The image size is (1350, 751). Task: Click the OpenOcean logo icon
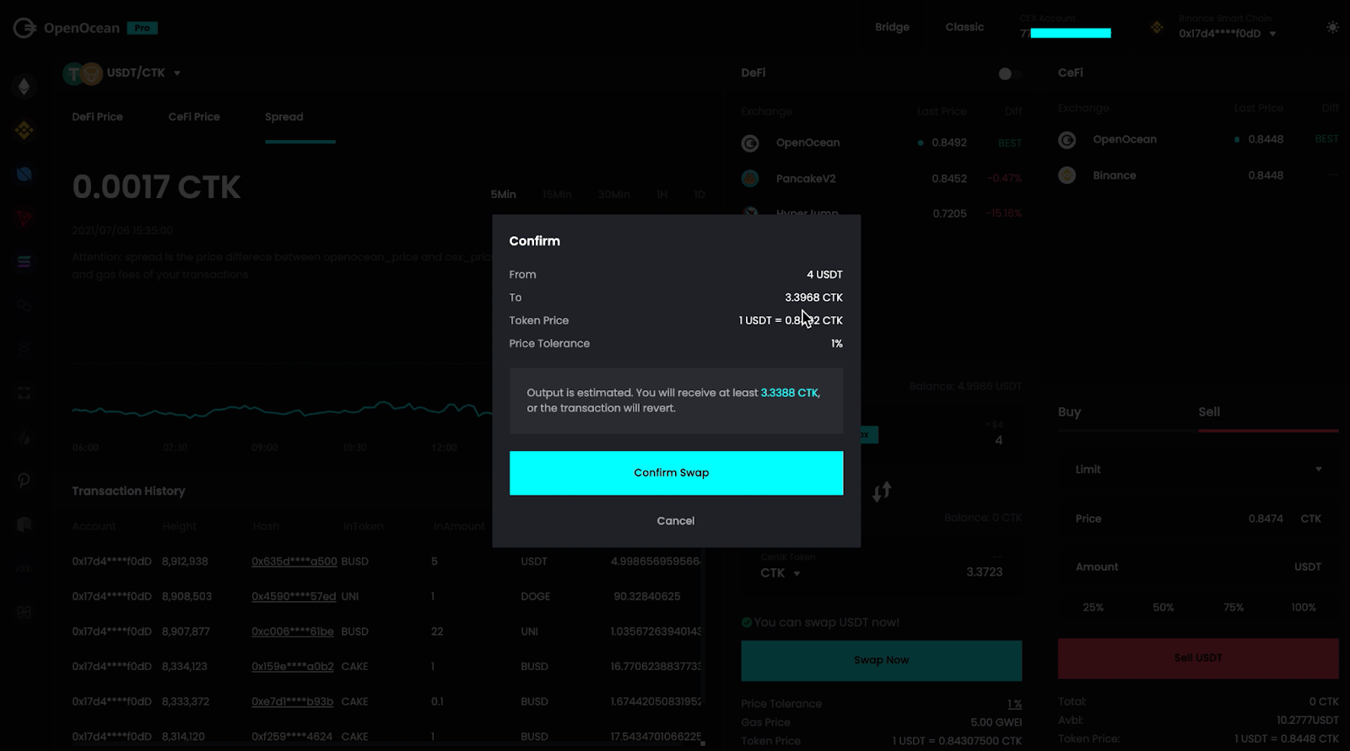(24, 28)
